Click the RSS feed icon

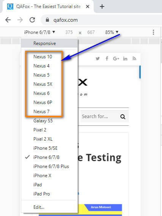pos(134,59)
